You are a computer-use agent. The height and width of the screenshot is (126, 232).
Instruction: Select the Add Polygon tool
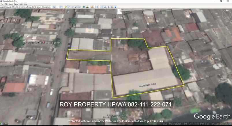point(69,7)
